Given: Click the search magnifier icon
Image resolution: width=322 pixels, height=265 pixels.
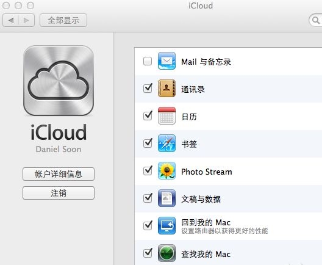Looking at the screenshot, I should coord(315,20).
